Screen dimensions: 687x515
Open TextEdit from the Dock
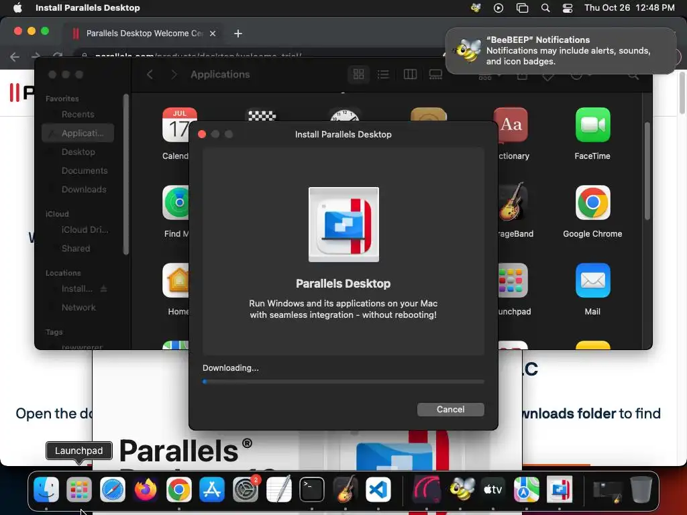(x=278, y=489)
